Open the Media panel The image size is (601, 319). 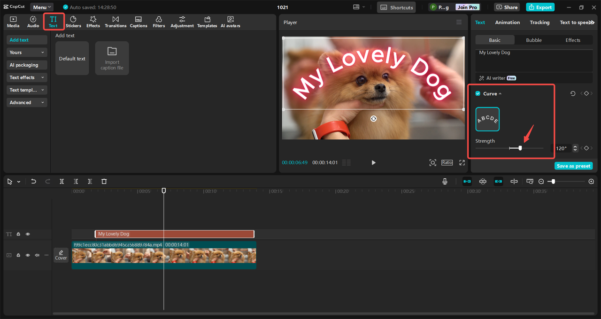(13, 22)
